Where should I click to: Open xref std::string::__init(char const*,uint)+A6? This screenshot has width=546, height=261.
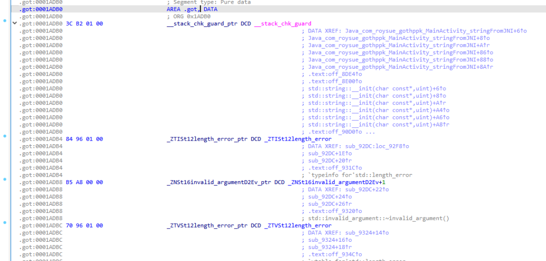(x=379, y=117)
